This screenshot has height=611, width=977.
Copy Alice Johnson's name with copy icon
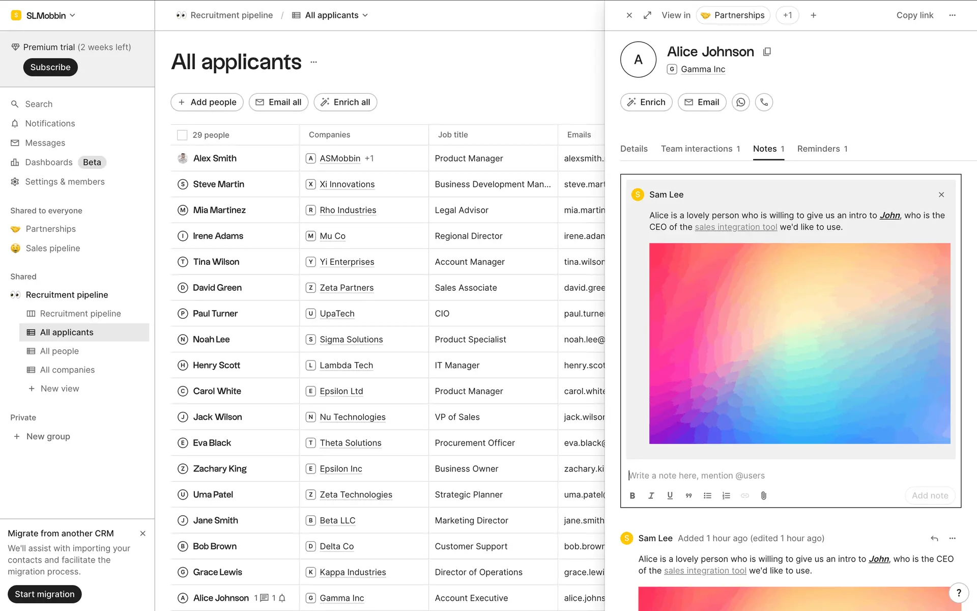click(767, 51)
